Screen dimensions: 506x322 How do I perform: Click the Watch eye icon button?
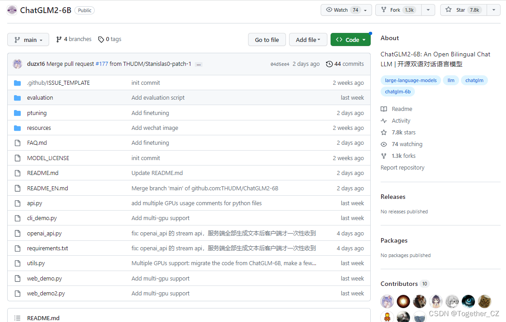point(329,9)
